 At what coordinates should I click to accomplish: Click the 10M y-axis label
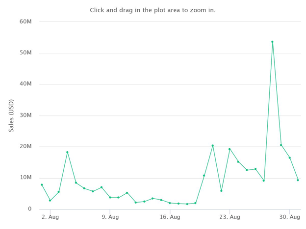25,178
